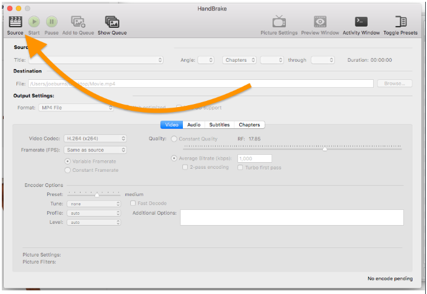This screenshot has height=294, width=427.
Task: Open the start chapter dropdown before 'through'
Action: click(x=272, y=60)
